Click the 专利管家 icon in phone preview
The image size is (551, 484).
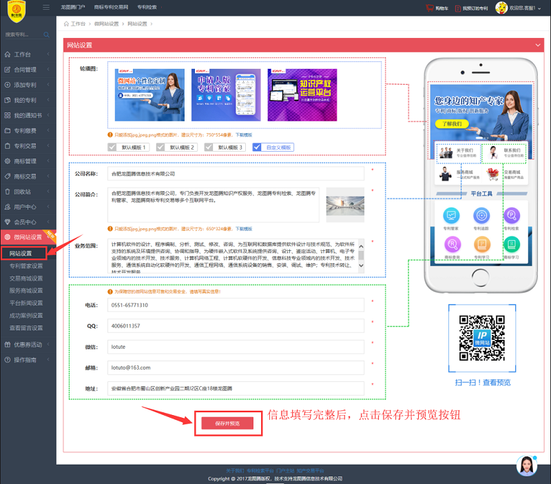coord(452,216)
